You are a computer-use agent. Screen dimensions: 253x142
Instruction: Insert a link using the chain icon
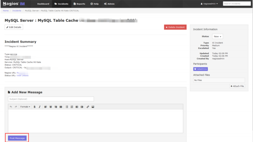click(88, 107)
